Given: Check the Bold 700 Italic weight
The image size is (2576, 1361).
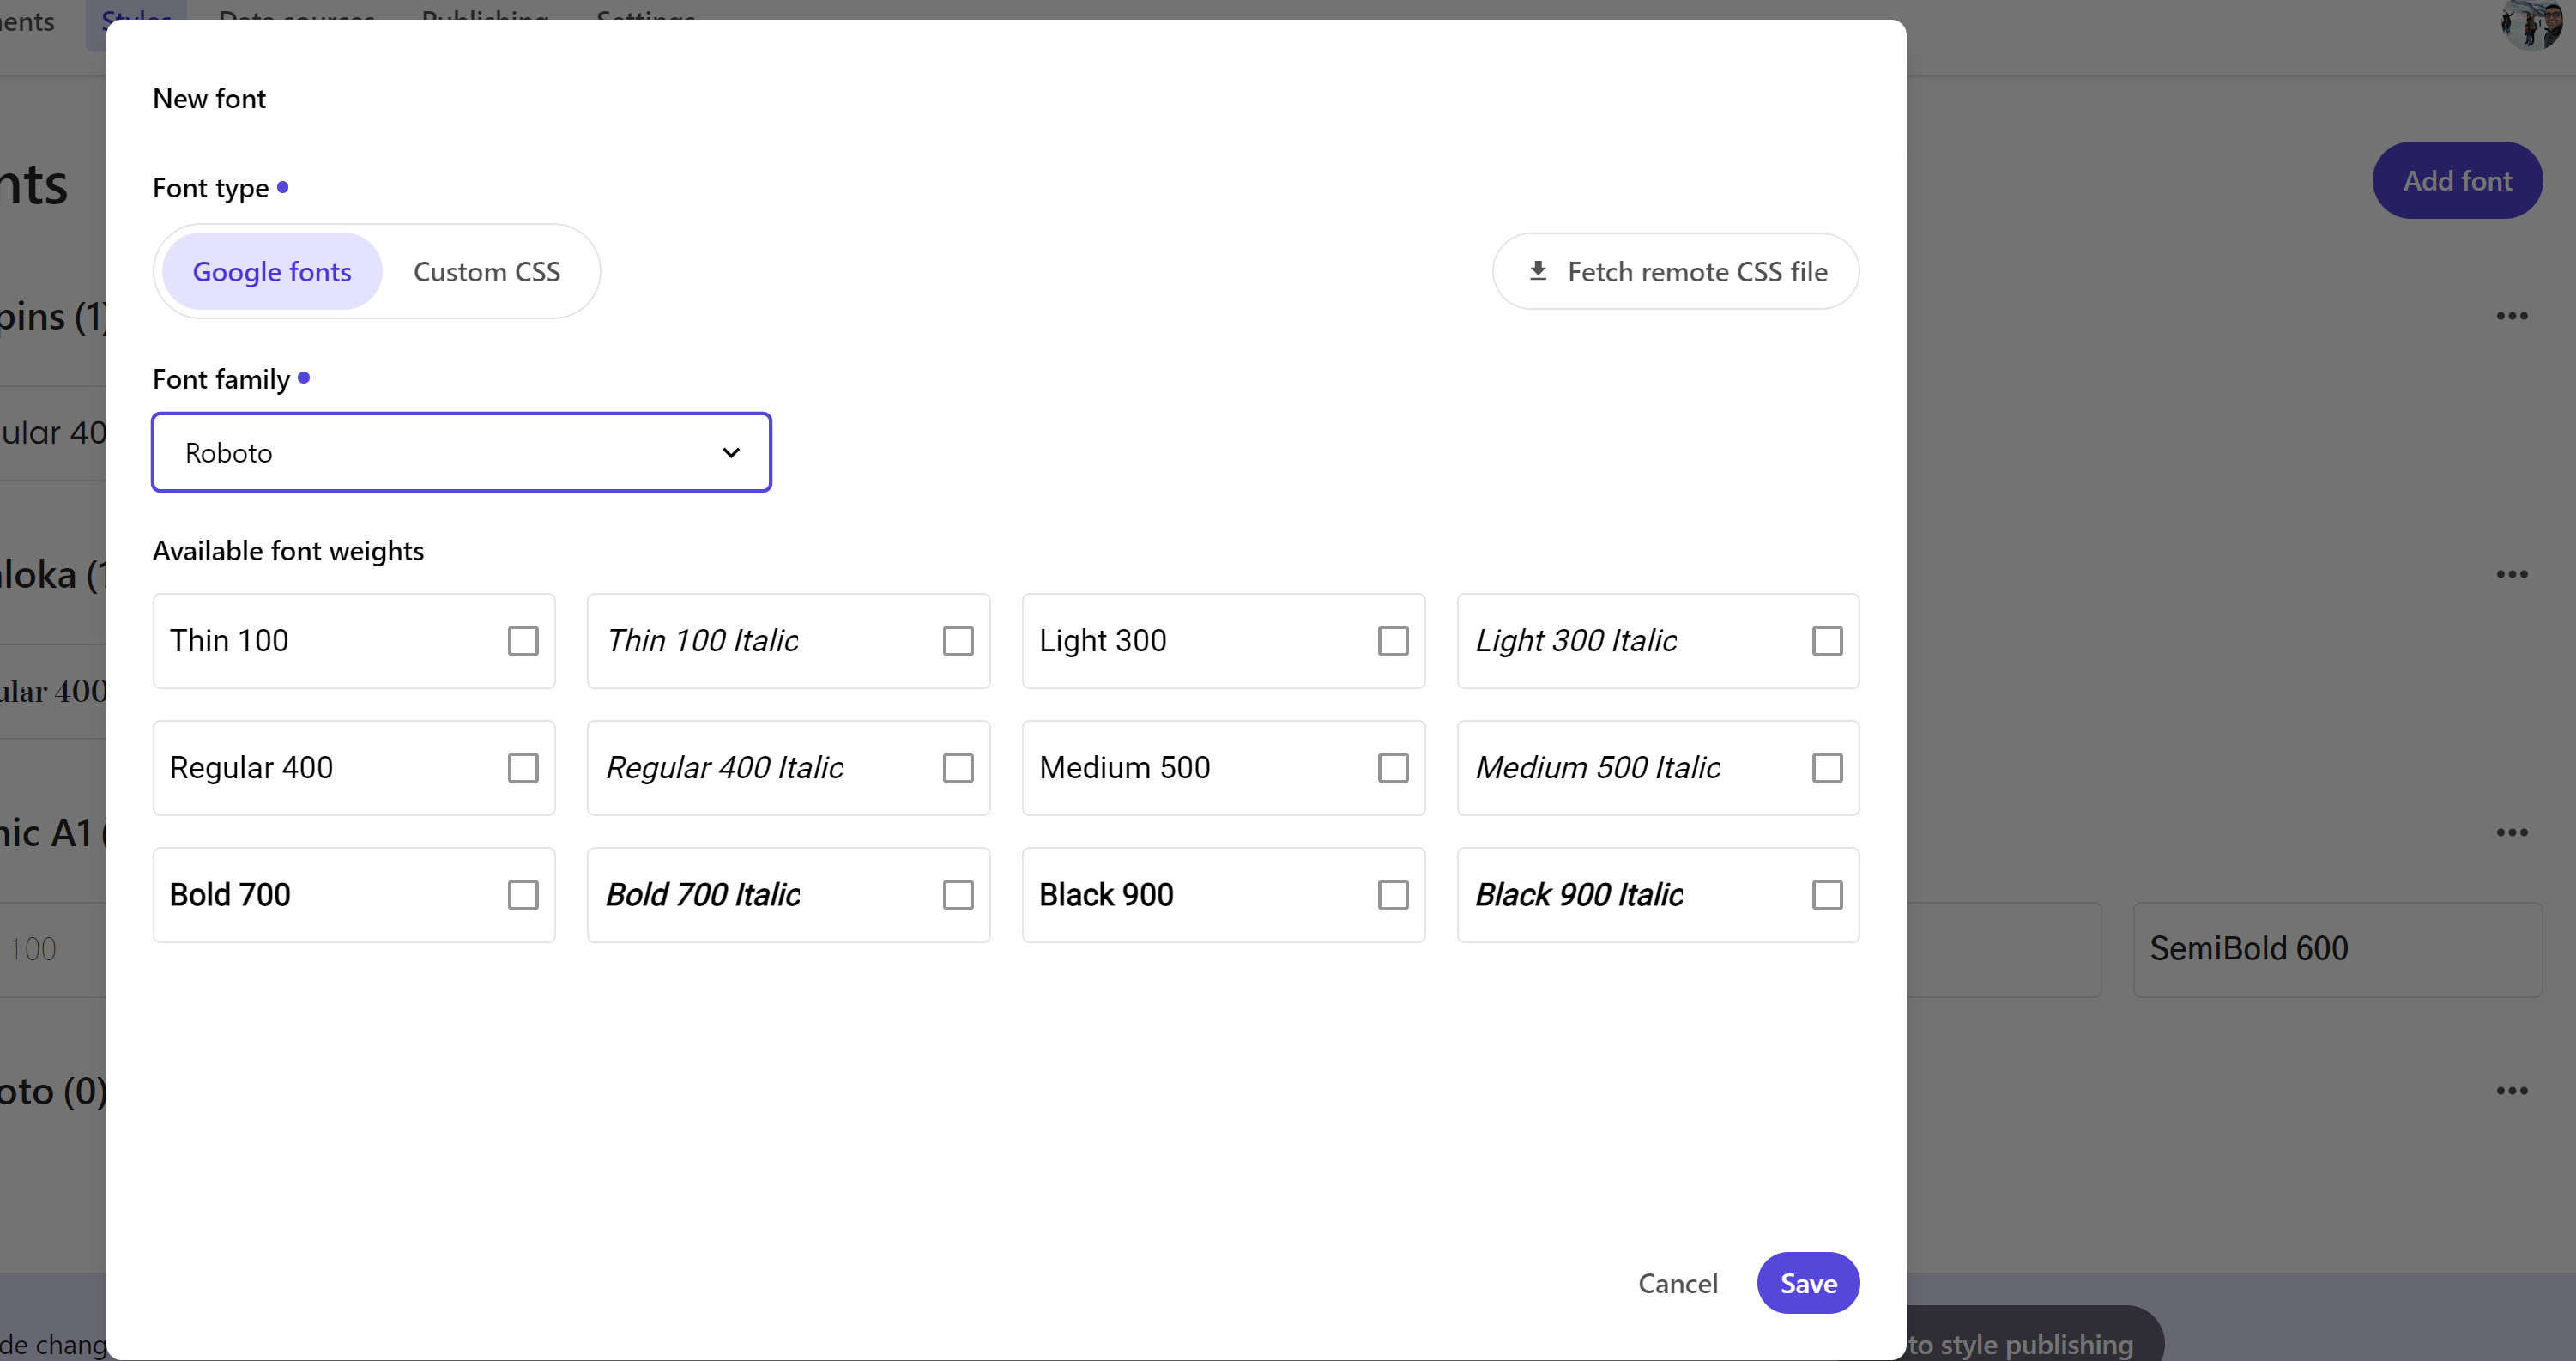Looking at the screenshot, I should coord(958,895).
